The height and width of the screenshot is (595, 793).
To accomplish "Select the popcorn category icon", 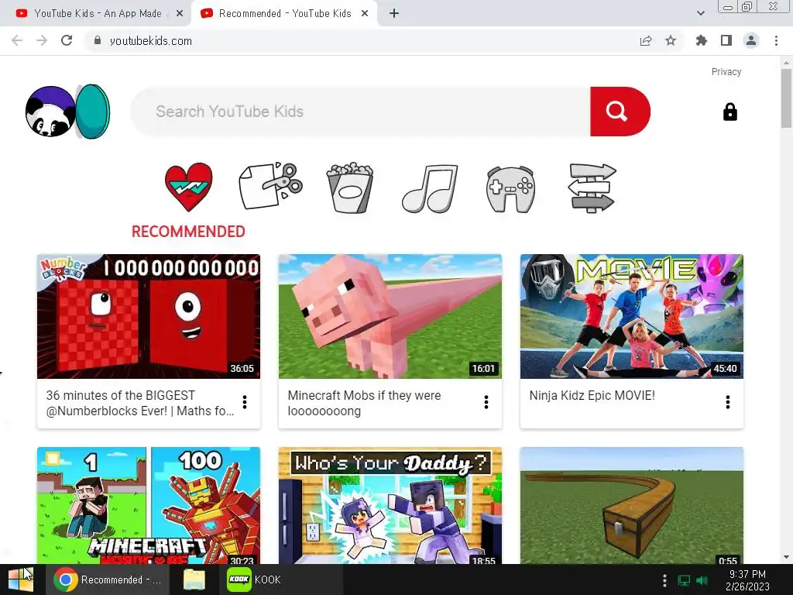I will [x=350, y=187].
